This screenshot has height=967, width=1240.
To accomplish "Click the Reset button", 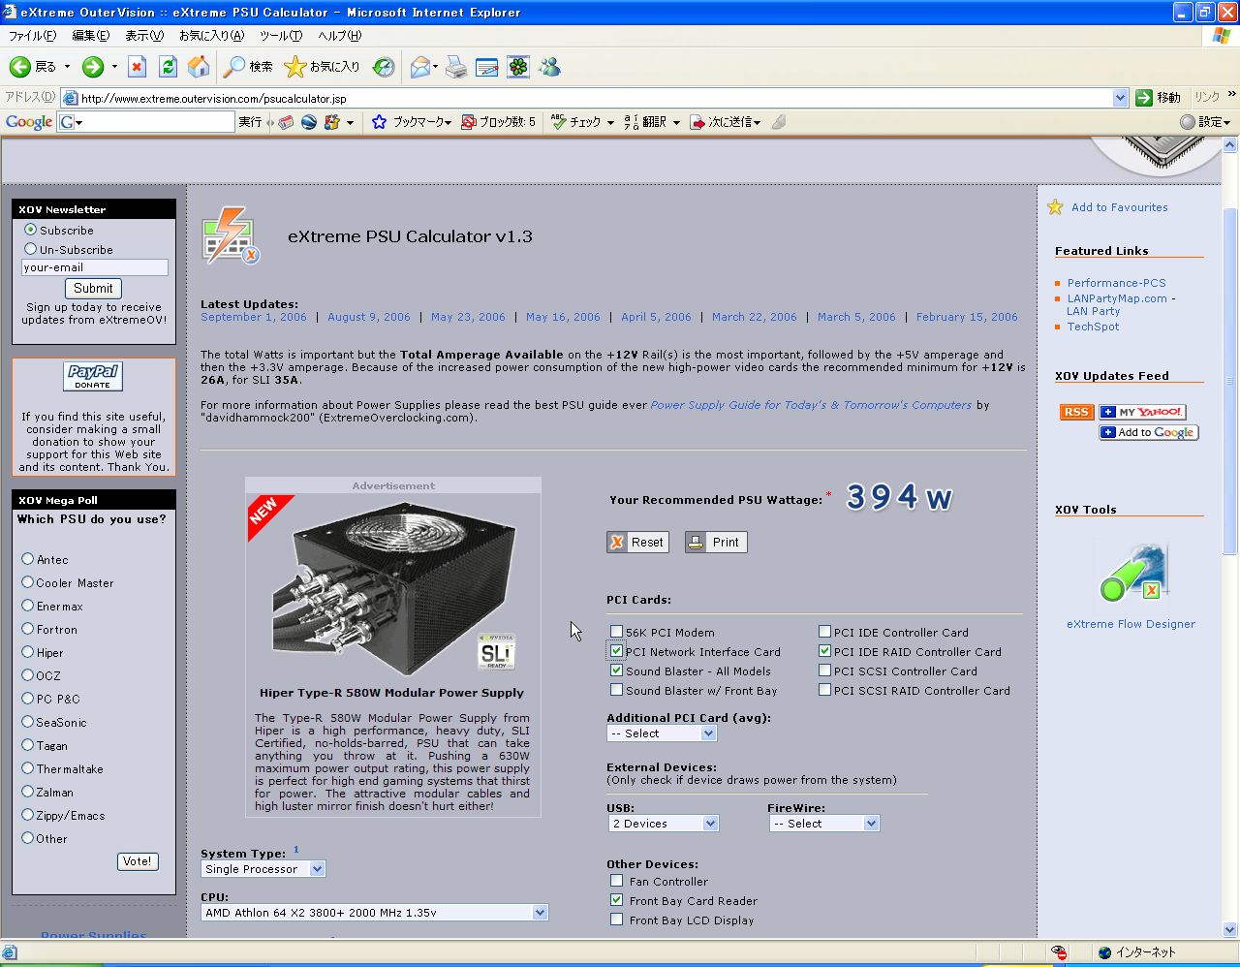I will (x=637, y=543).
